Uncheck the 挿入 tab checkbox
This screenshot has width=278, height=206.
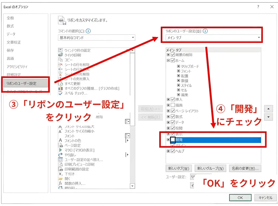coord(173,99)
